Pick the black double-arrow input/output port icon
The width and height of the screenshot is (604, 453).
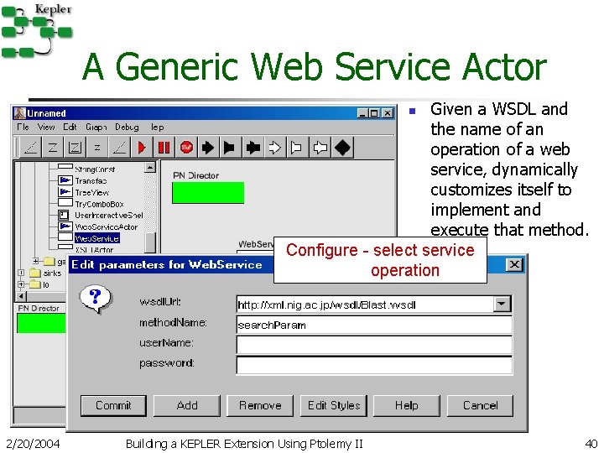(x=253, y=148)
